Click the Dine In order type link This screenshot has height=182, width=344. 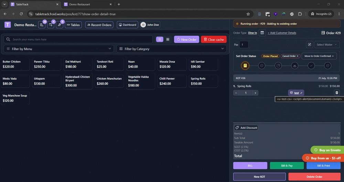252,33
